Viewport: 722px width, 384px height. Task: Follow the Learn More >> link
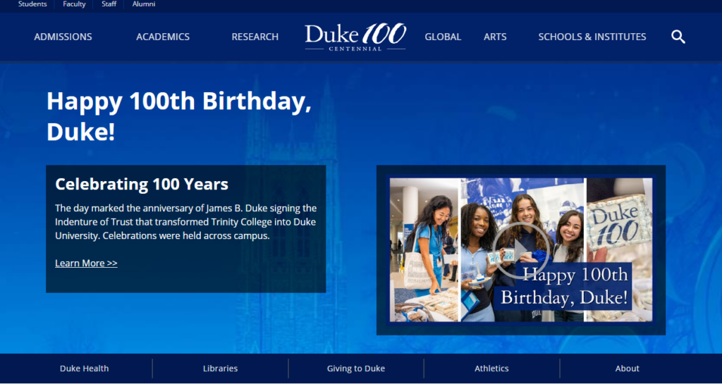(86, 263)
